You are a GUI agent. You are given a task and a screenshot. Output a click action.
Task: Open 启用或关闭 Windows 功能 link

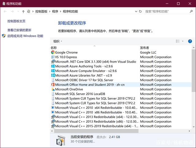[25, 36]
